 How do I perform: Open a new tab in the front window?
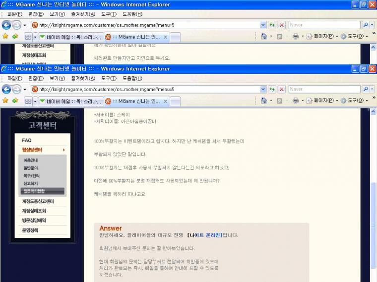[175, 101]
